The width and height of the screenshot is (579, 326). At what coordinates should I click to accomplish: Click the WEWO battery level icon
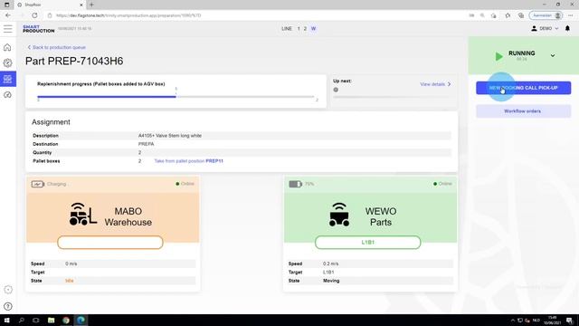pos(296,184)
